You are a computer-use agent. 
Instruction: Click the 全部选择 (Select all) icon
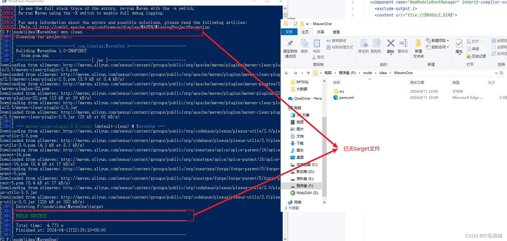[x=494, y=41]
